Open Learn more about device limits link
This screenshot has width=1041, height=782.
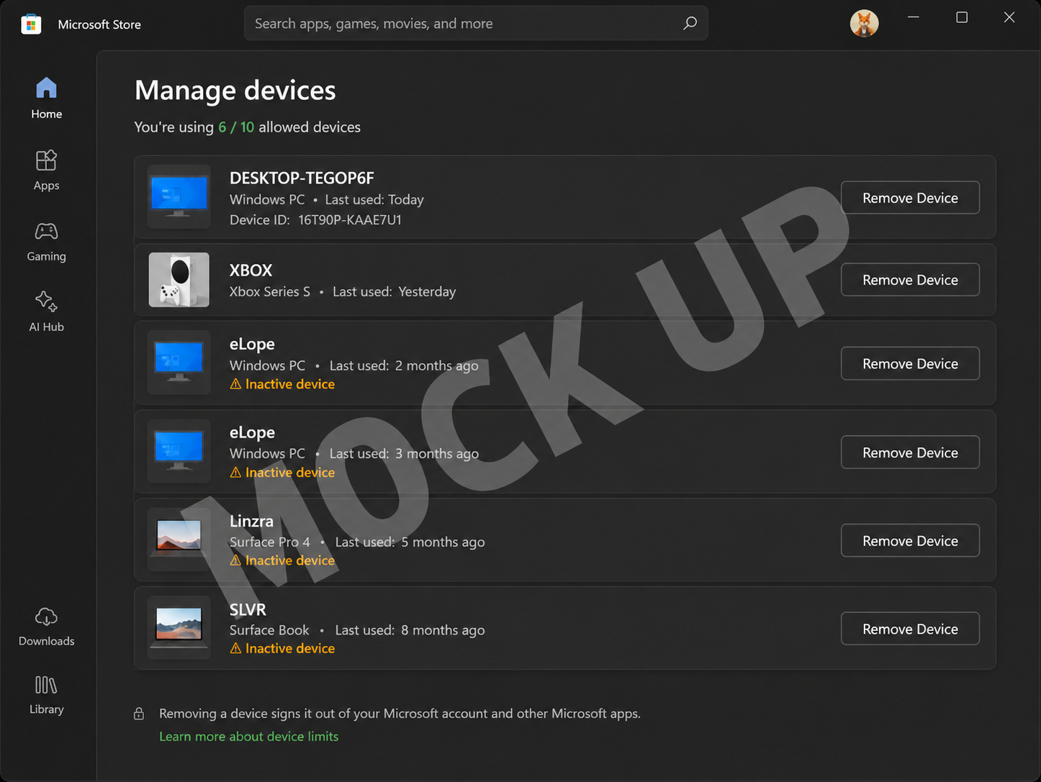[x=249, y=737]
